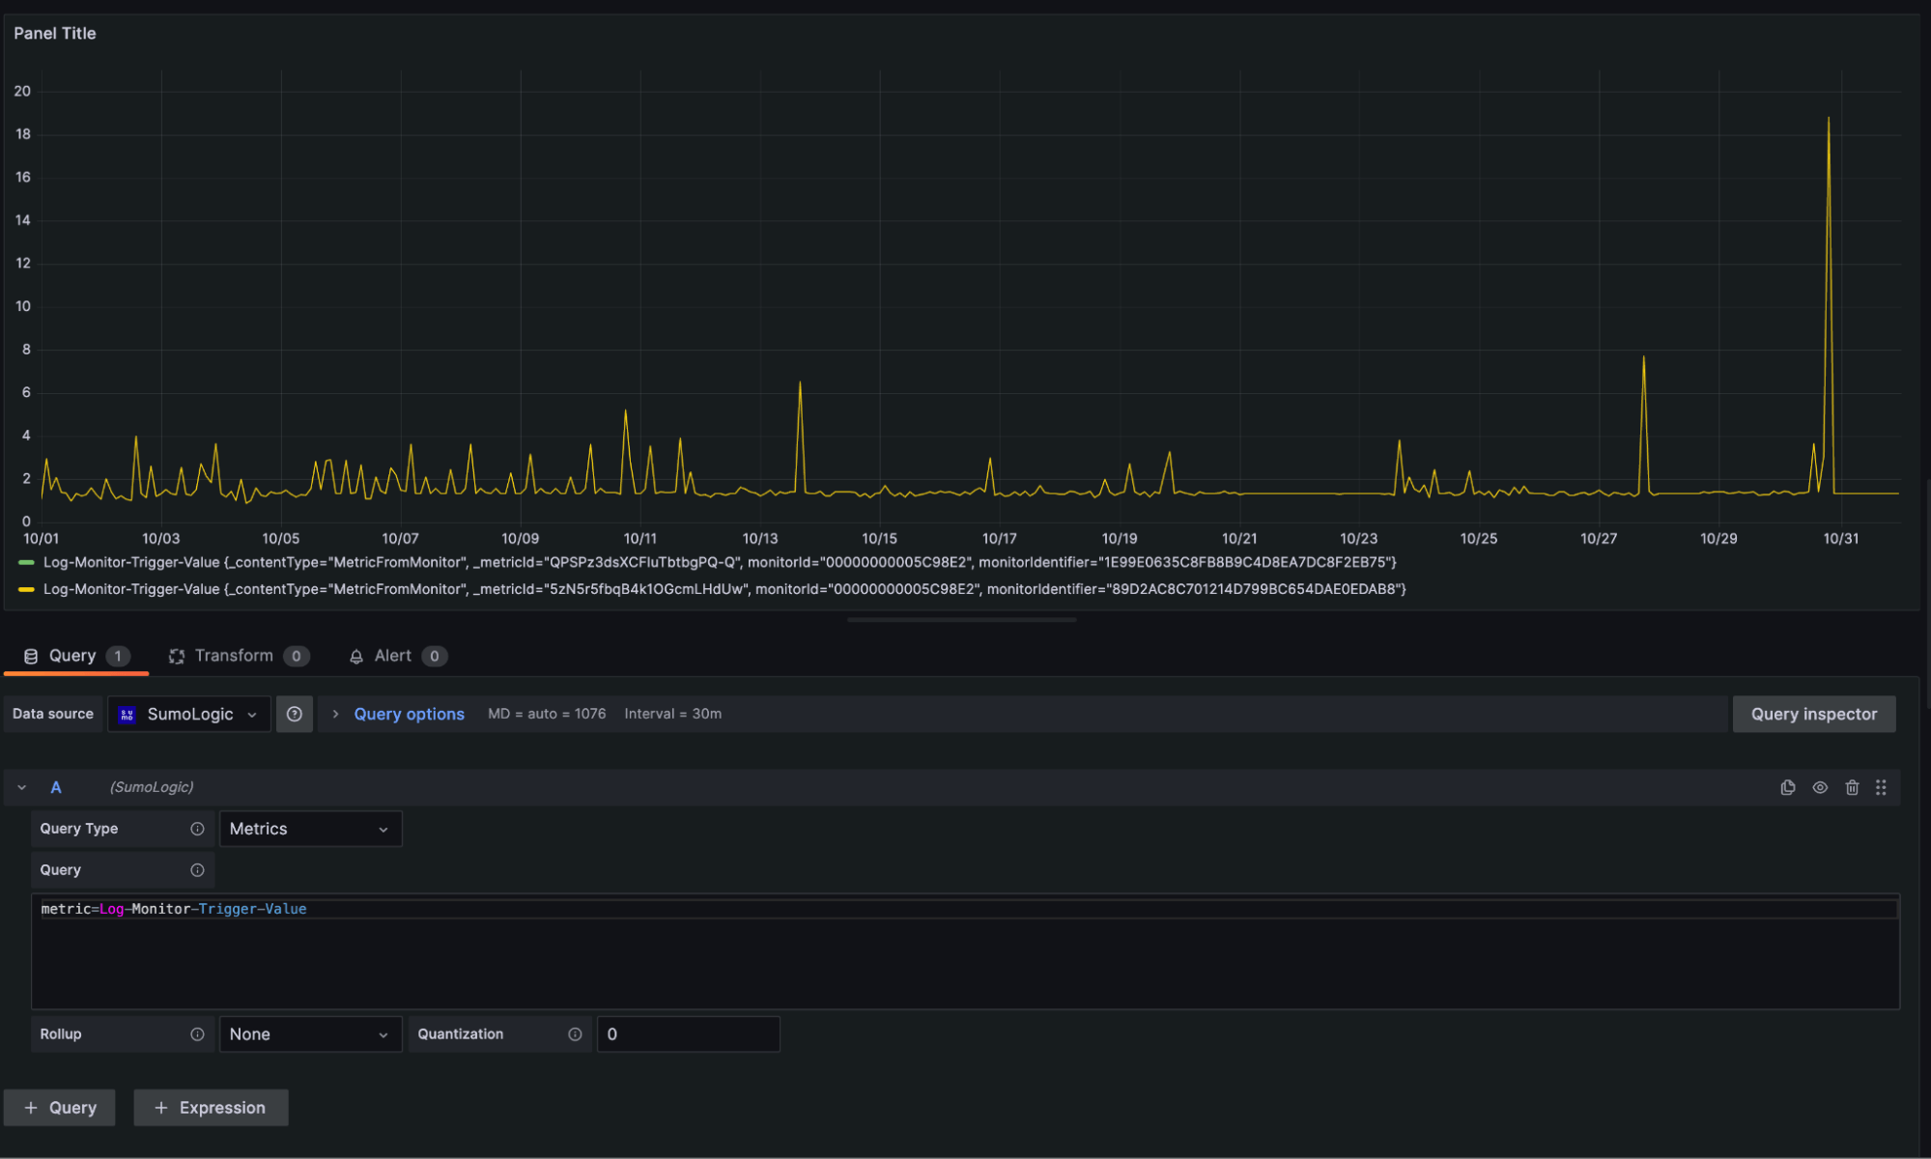
Task: Delete query A with the trash icon
Action: click(1852, 787)
